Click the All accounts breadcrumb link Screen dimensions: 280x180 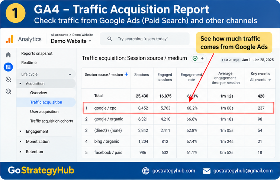click(59, 35)
